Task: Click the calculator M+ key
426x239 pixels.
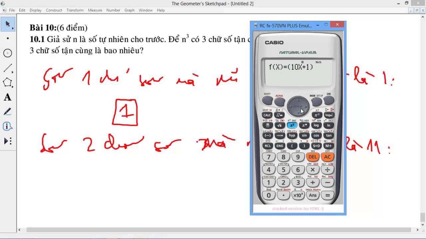Action: click(x=329, y=146)
